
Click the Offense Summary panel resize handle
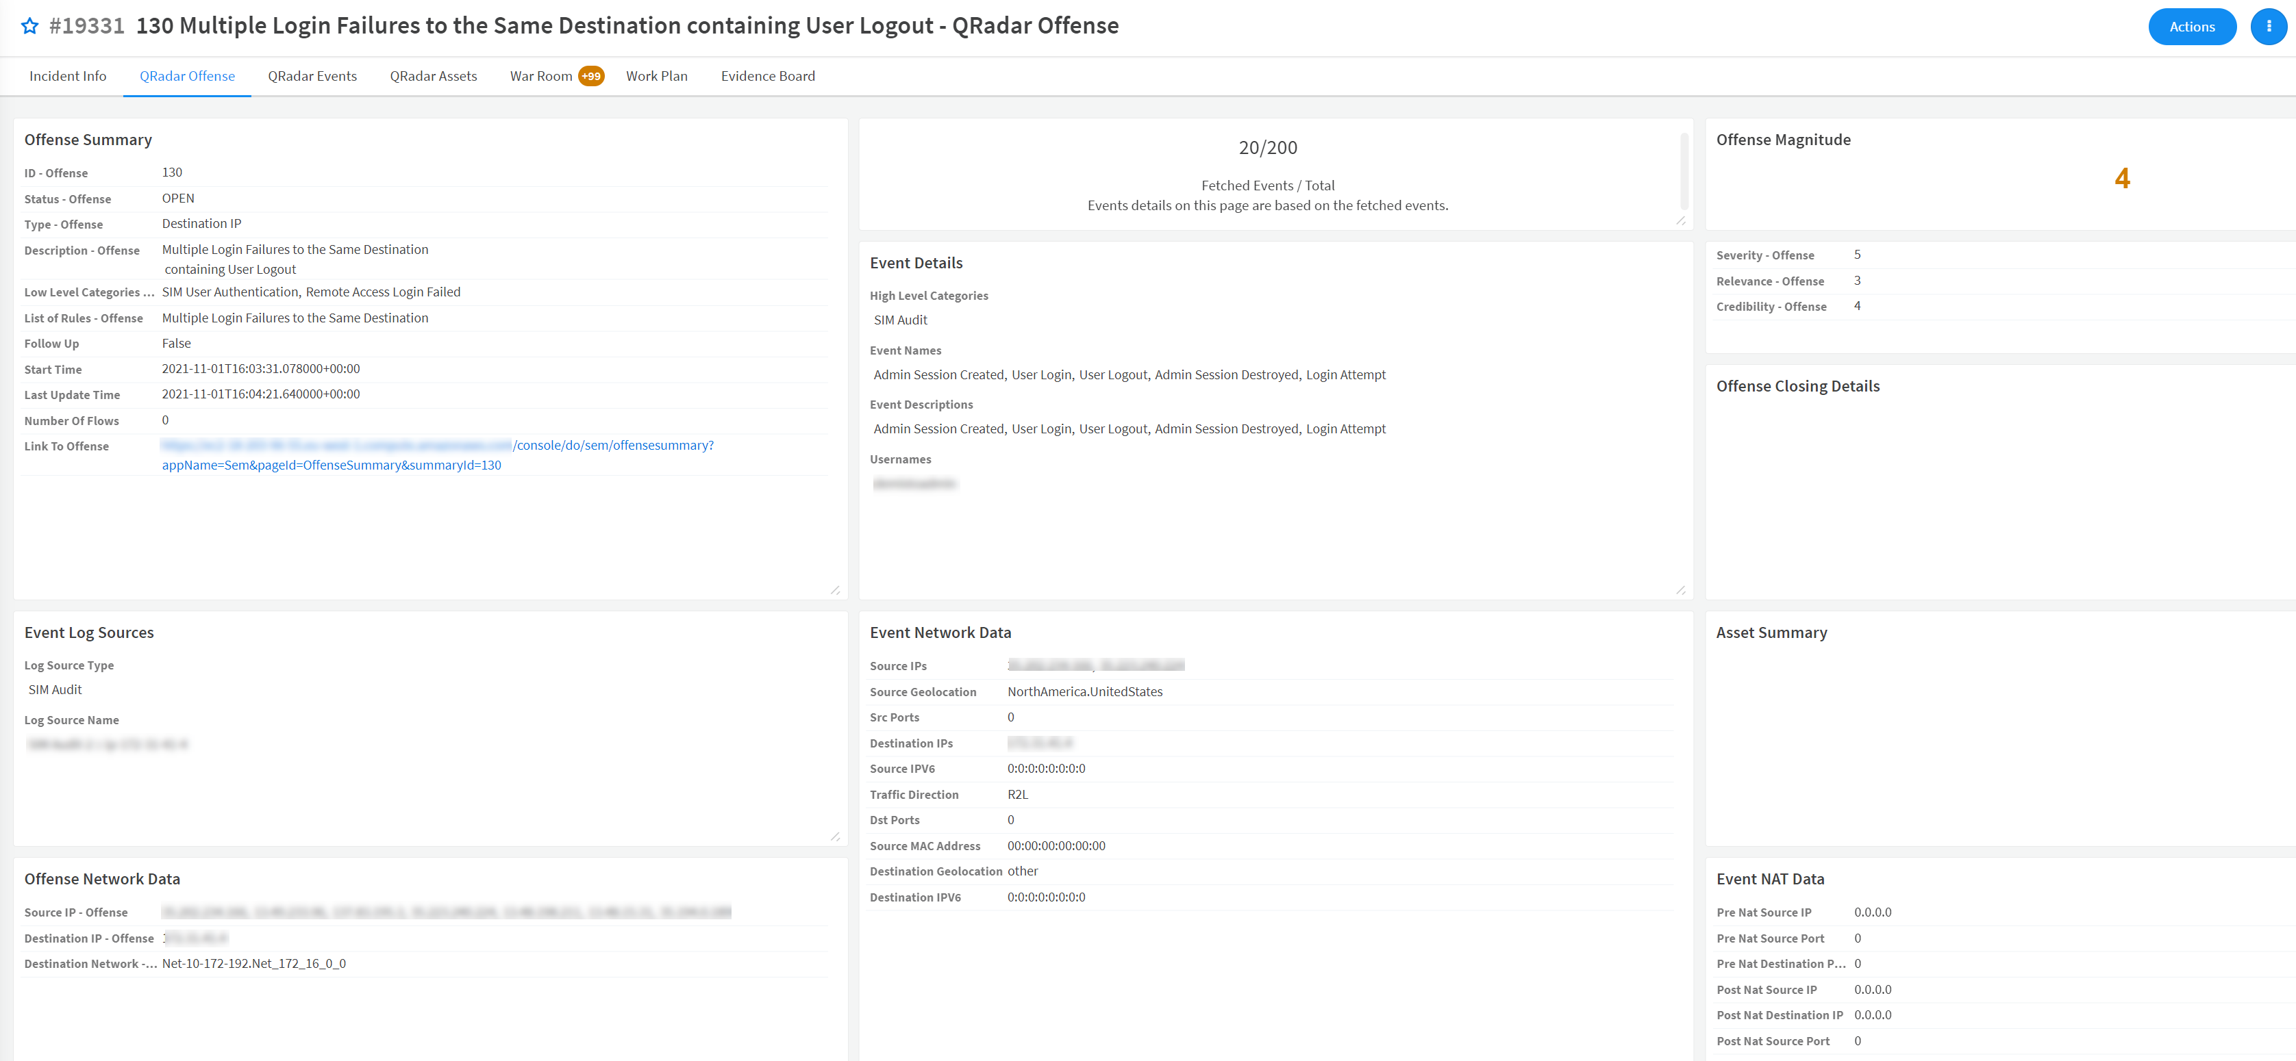[835, 590]
